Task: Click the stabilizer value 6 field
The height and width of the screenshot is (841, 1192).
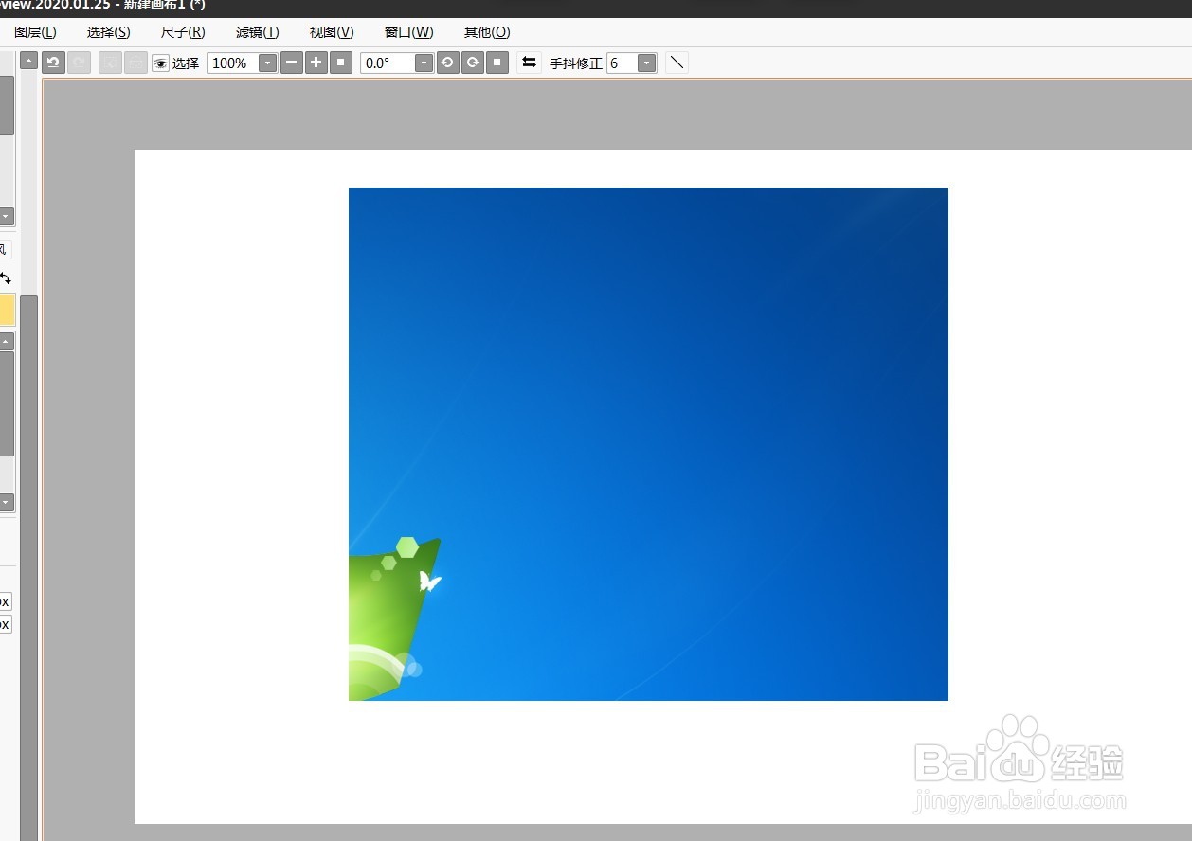Action: click(x=623, y=63)
